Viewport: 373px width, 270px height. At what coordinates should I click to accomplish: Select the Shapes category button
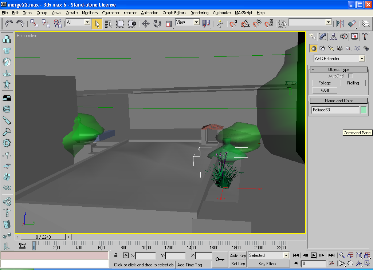point(322,48)
